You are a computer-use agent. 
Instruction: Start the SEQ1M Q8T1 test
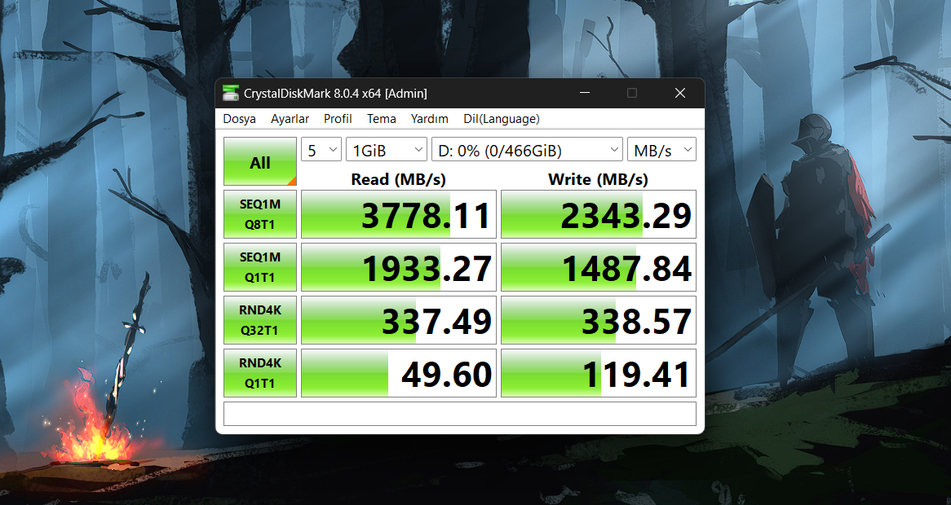(x=260, y=214)
